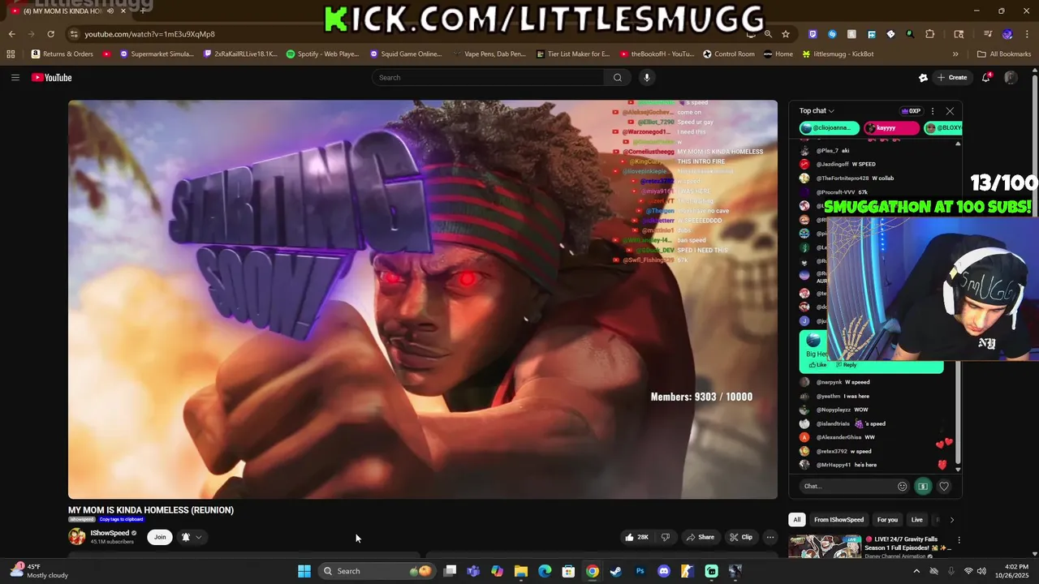Open the 0XP channel points badge

click(x=912, y=111)
